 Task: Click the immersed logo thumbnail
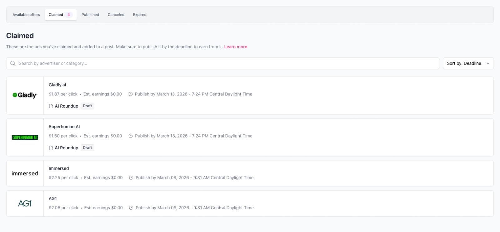coord(25,173)
